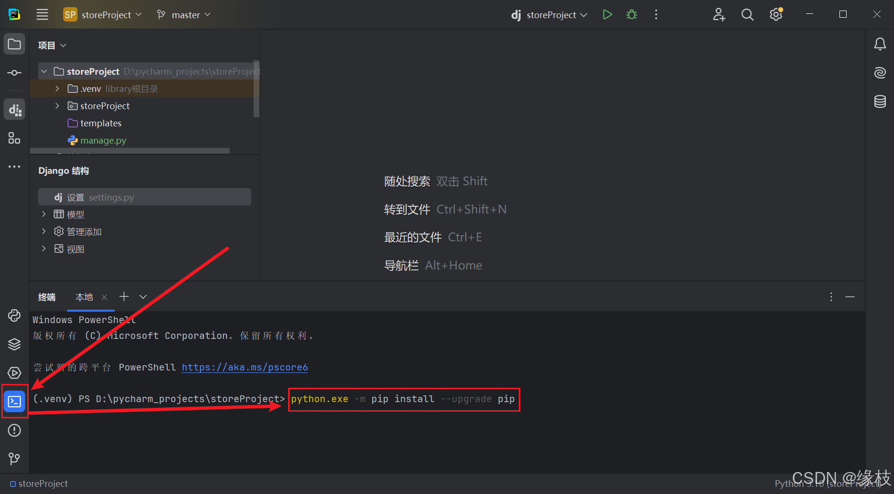Viewport: 894px width, 494px height.
Task: Open the Terminal tool window
Action: tap(14, 402)
